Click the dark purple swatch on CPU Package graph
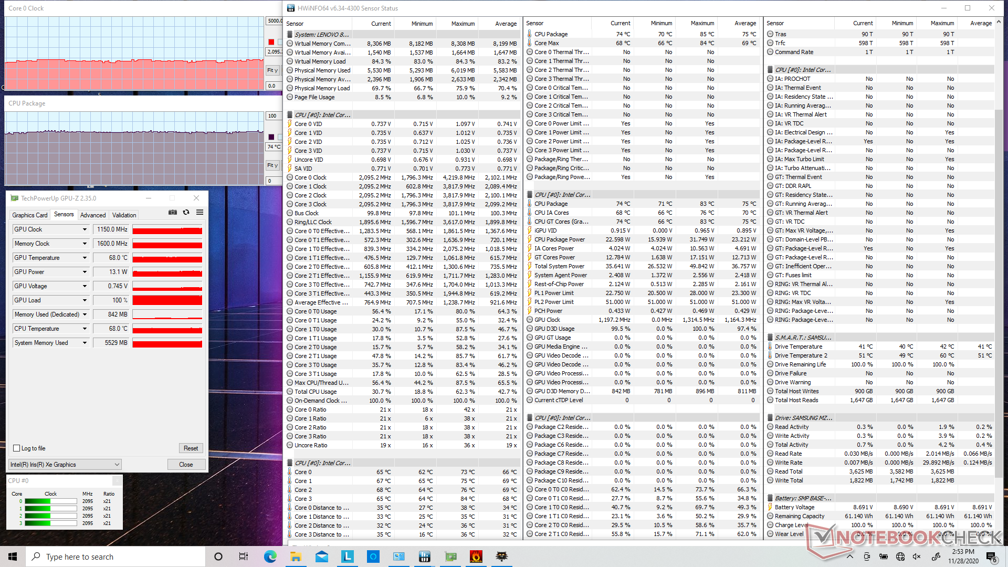1008x567 pixels. tap(271, 137)
